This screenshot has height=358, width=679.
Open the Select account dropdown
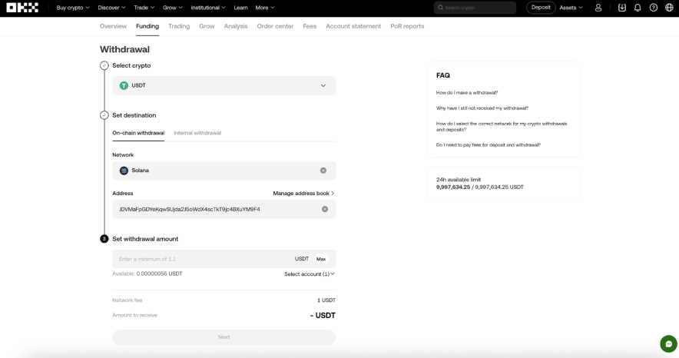coord(309,274)
